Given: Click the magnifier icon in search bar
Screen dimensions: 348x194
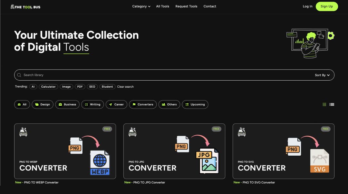Looking at the screenshot, I should (x=19, y=75).
